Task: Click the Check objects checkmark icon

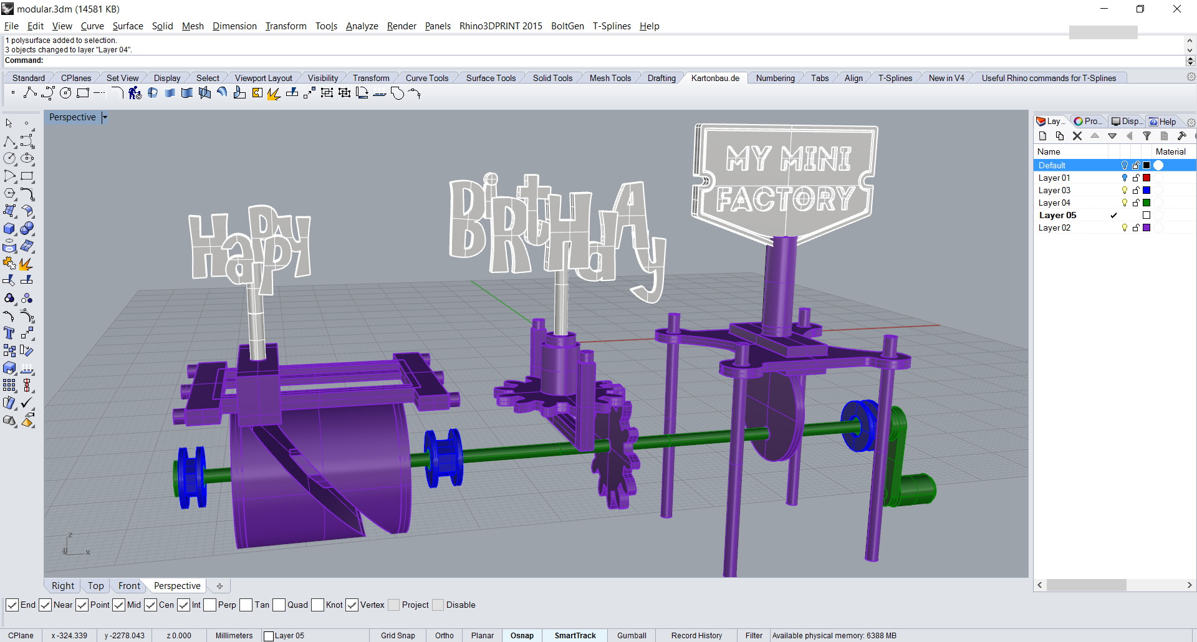Action: pyautogui.click(x=27, y=403)
